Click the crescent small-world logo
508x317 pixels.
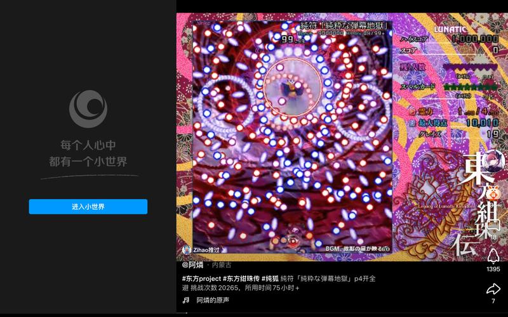click(x=88, y=109)
